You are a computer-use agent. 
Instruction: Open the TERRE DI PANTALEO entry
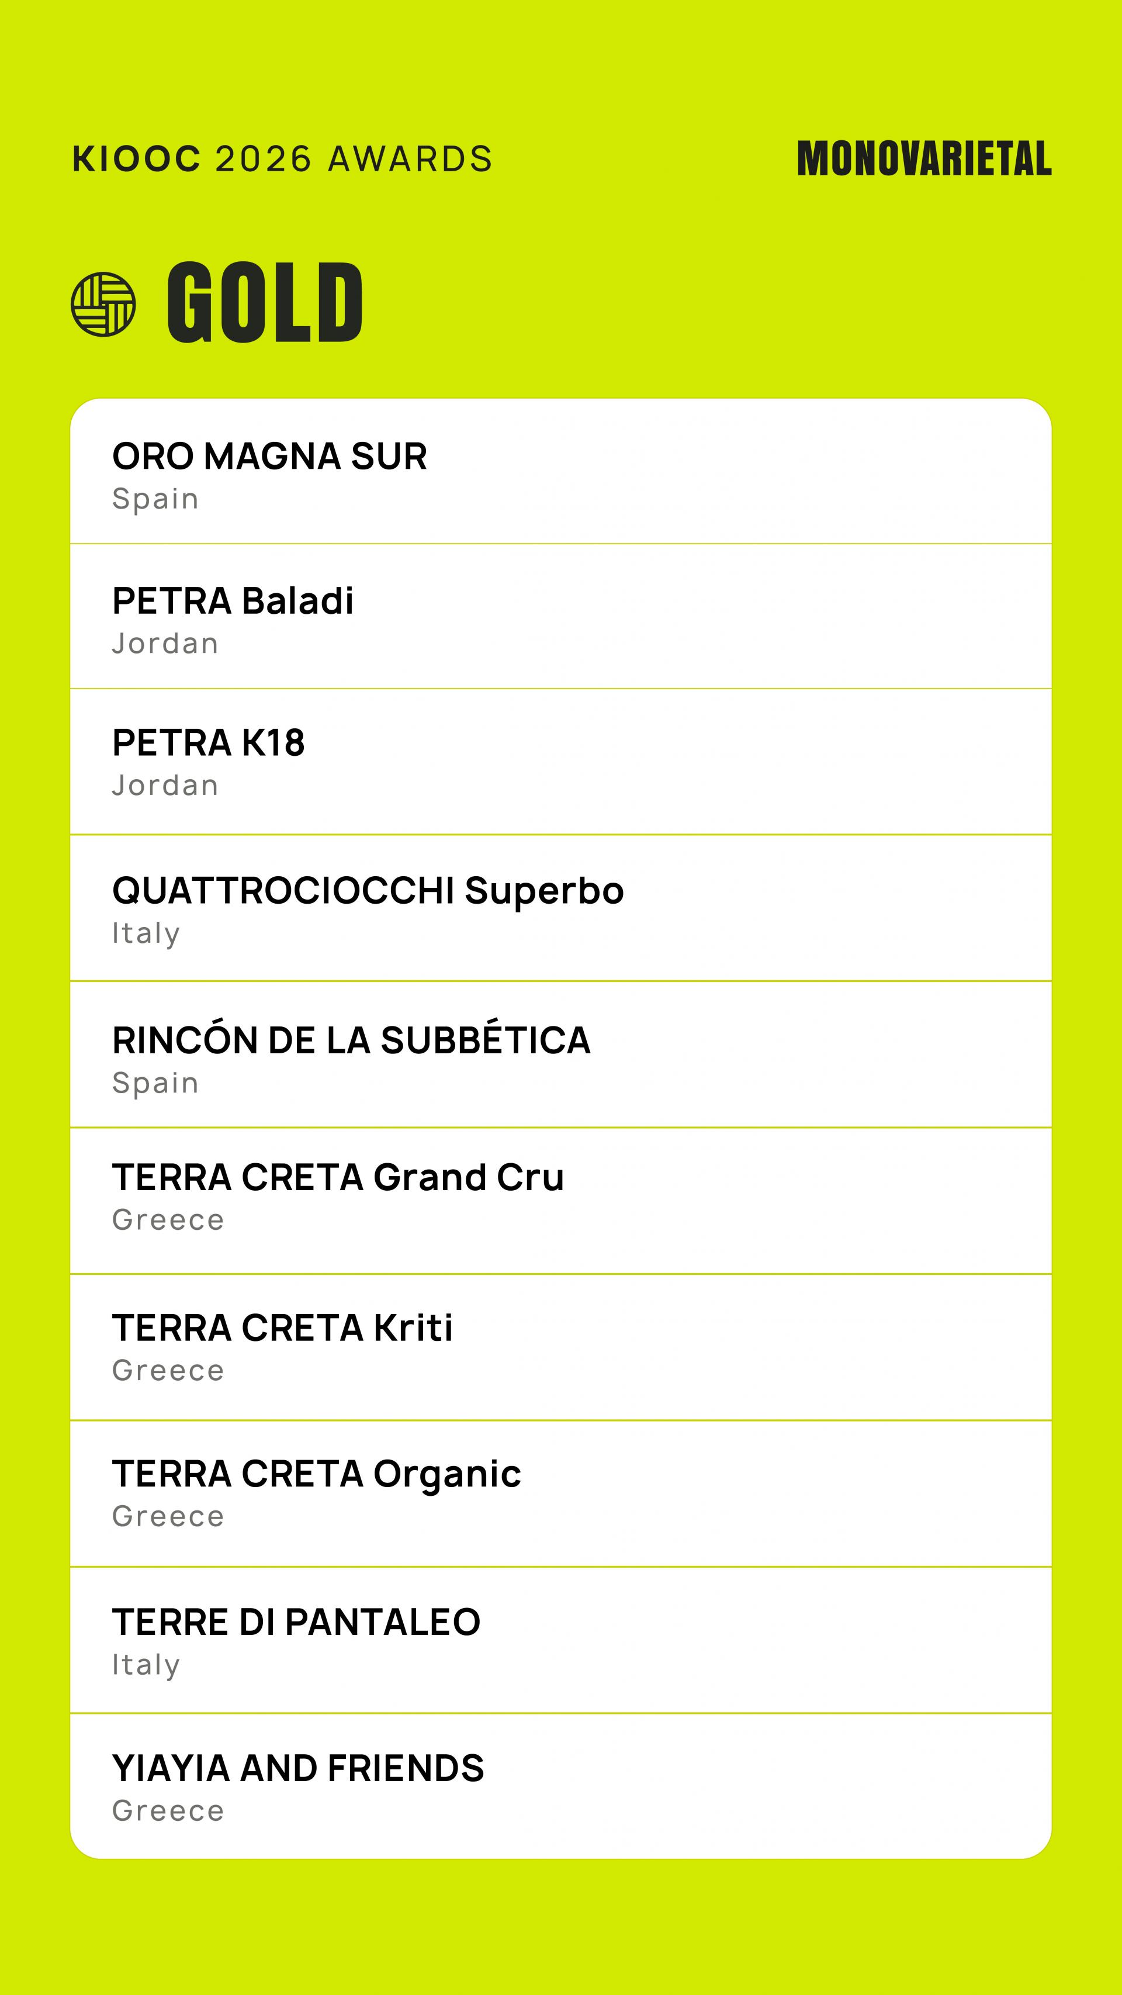pos(560,1640)
